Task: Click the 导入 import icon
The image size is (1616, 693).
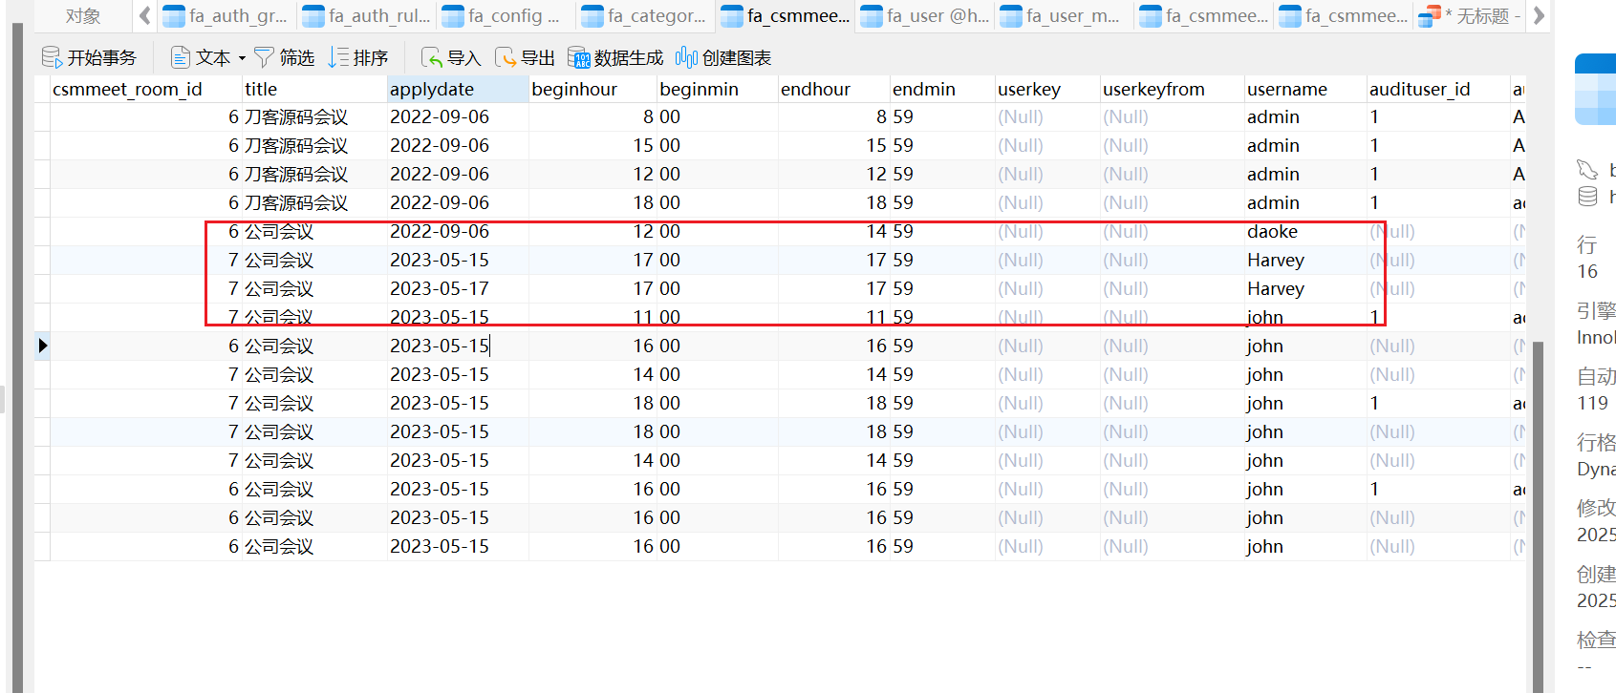Action: pos(432,58)
